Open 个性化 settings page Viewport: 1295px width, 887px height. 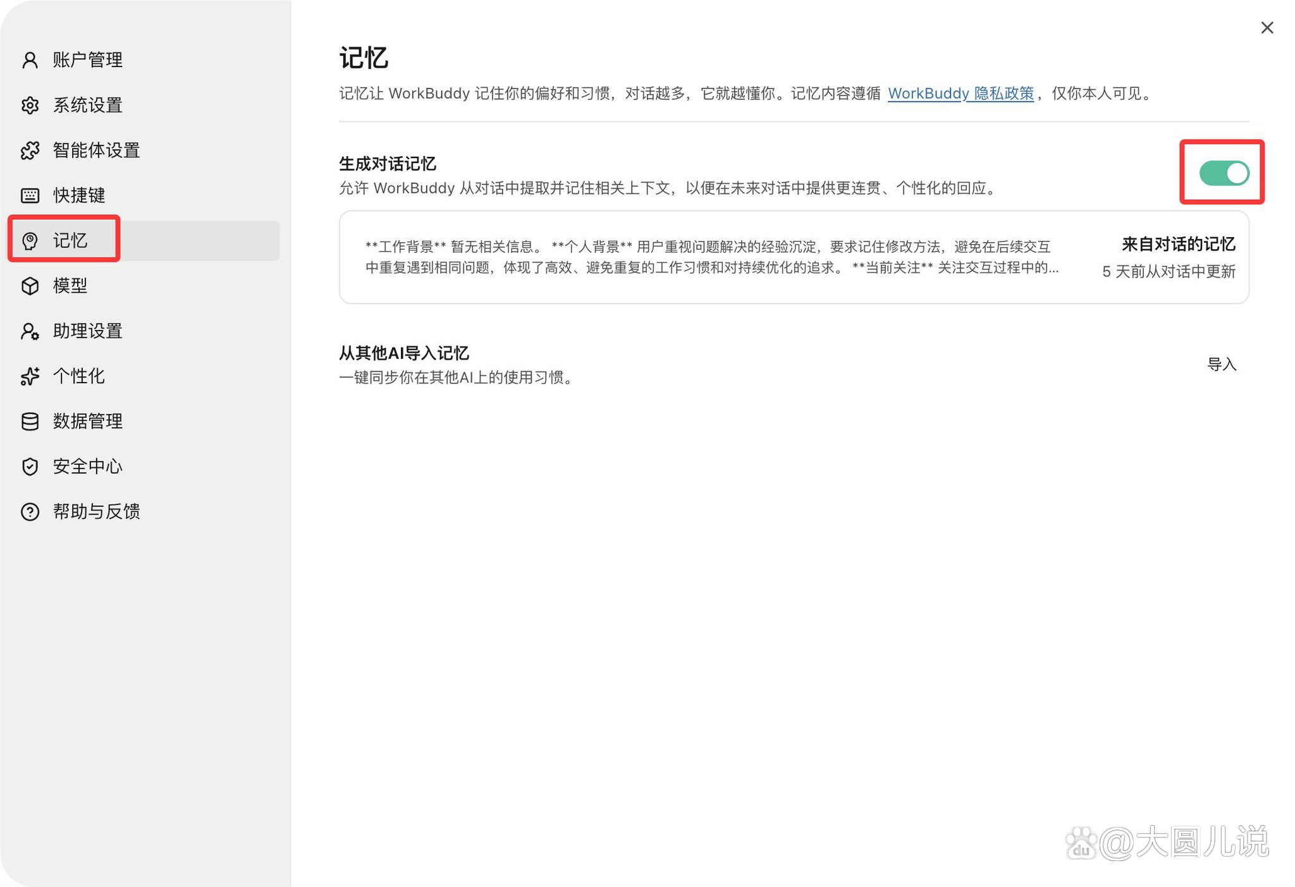pyautogui.click(x=144, y=376)
